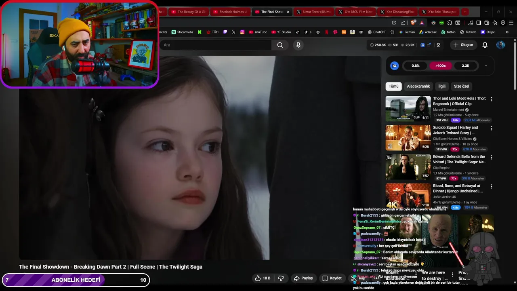Click the vidIQ logo in score panel
The height and width of the screenshot is (291, 517).
[395, 65]
